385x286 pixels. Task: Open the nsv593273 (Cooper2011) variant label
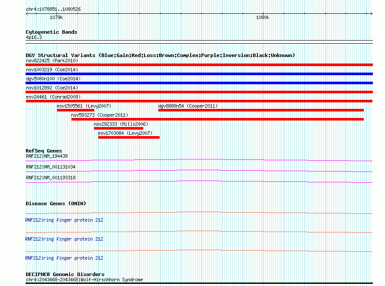point(99,115)
